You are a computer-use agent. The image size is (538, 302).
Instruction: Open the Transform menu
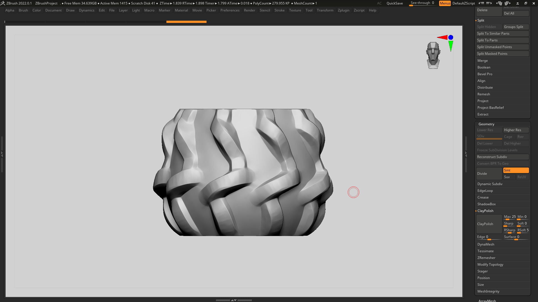pos(325,10)
